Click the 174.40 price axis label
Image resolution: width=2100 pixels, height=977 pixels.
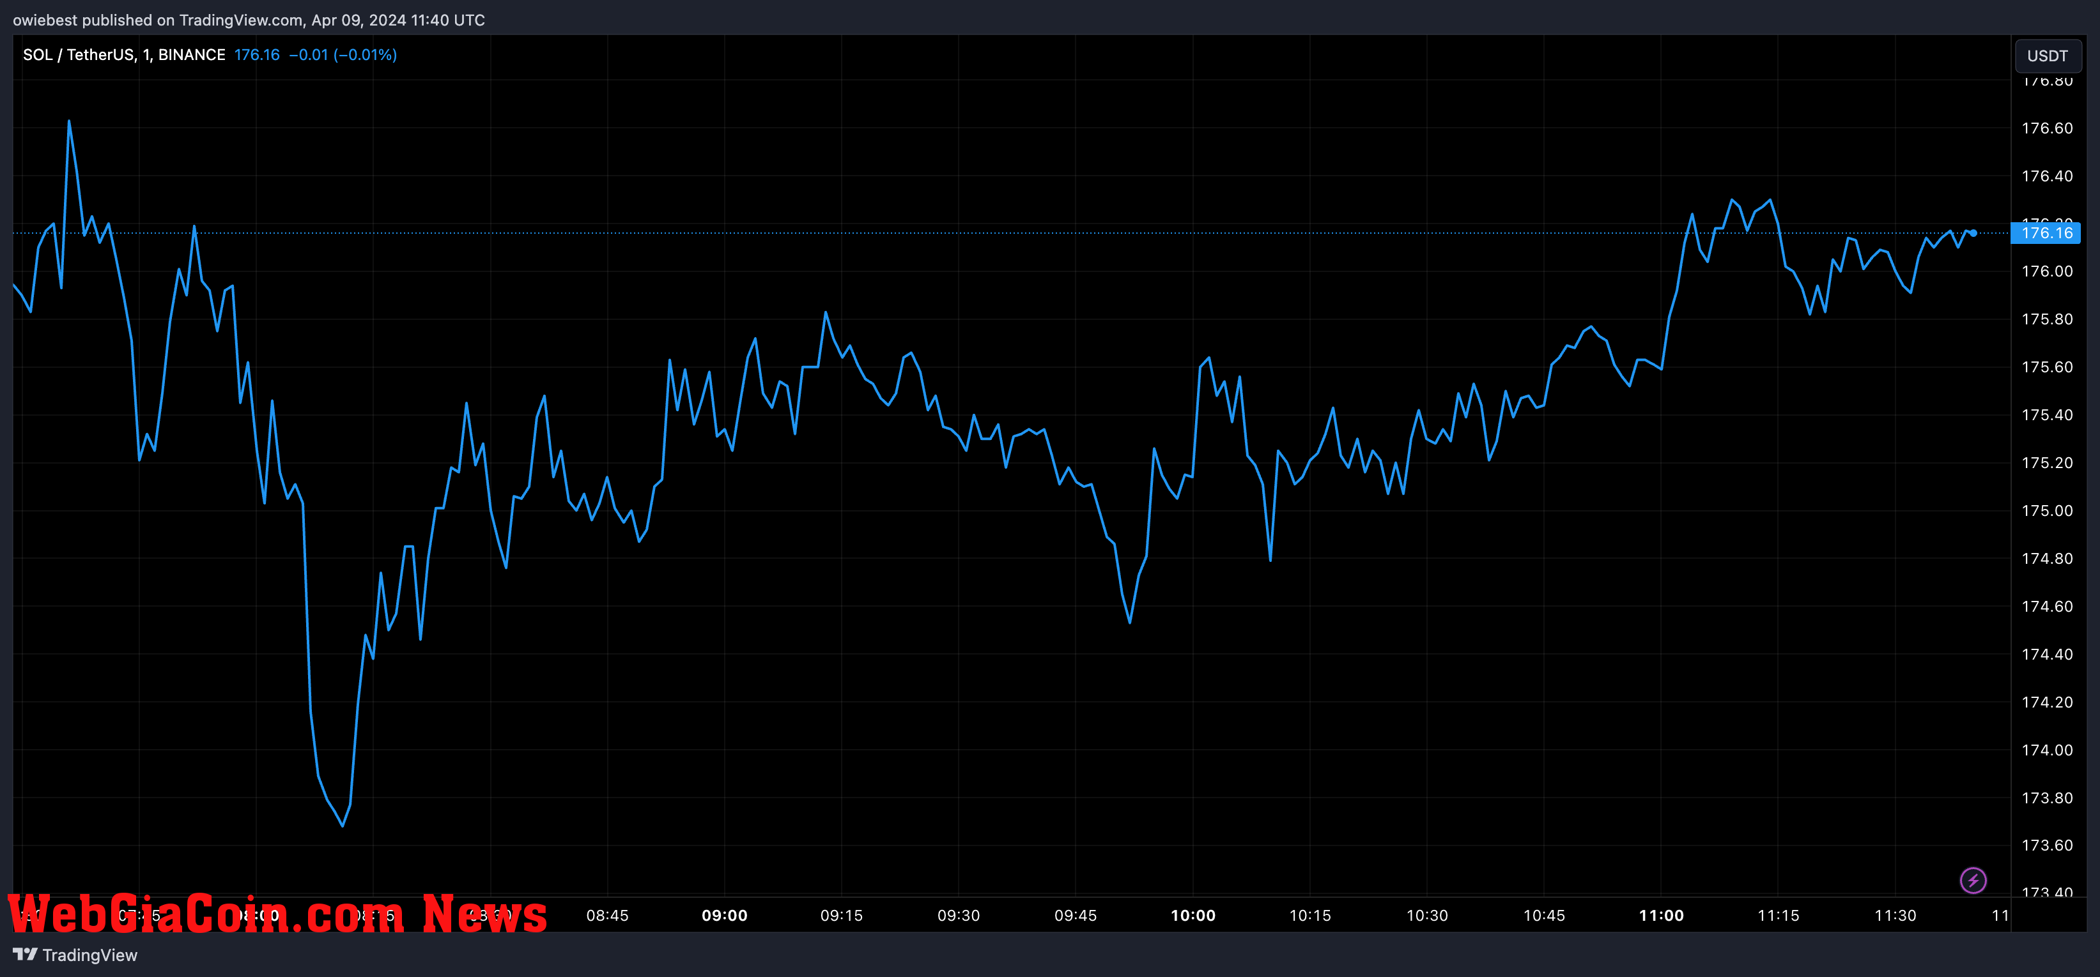[2047, 655]
